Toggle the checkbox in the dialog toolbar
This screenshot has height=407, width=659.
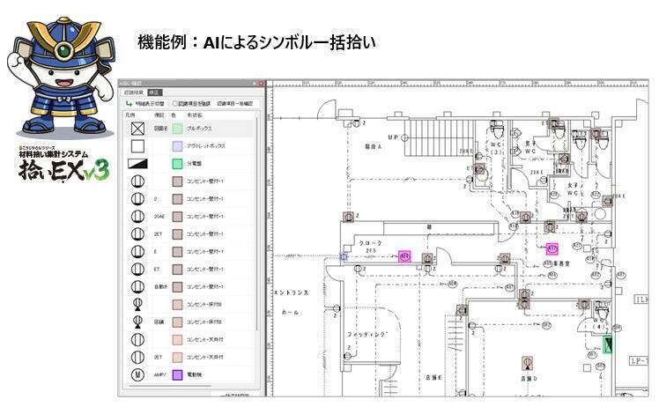(x=174, y=103)
